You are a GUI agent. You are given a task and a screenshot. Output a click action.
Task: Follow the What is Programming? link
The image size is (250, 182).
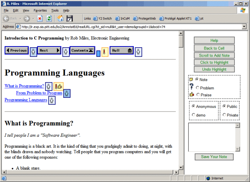pyautogui.click(x=24, y=86)
